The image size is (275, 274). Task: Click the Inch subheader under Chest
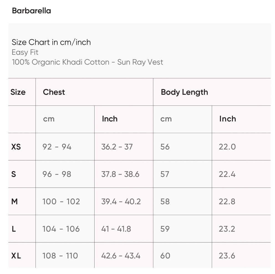pyautogui.click(x=110, y=119)
